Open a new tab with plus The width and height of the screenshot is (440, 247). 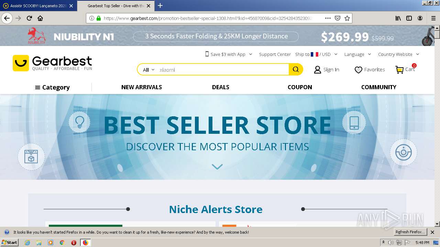coord(160,5)
